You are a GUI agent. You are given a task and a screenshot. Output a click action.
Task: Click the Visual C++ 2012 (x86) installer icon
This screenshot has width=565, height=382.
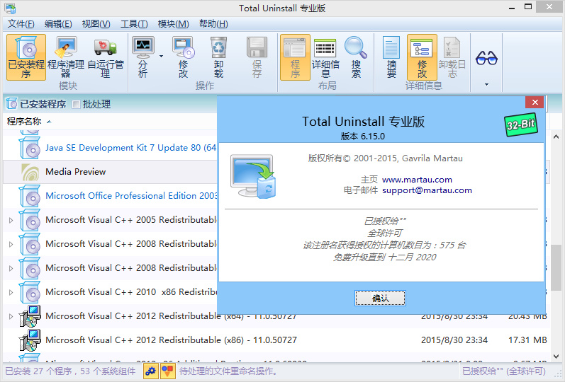coord(30,340)
